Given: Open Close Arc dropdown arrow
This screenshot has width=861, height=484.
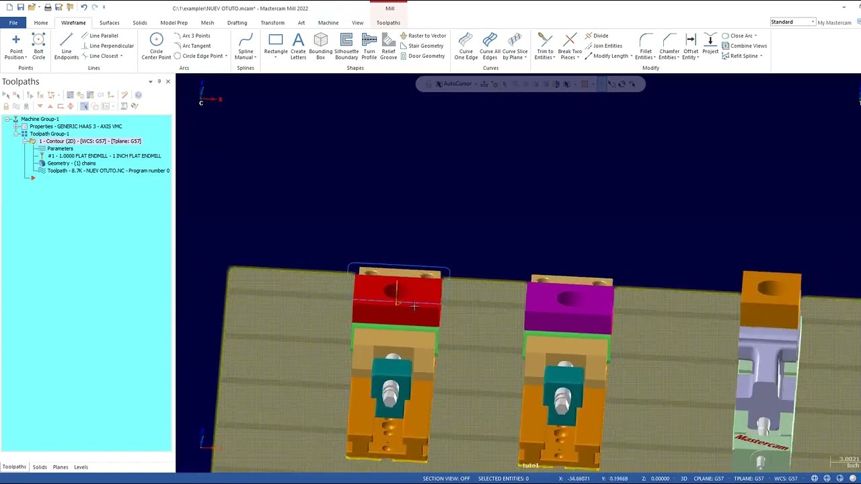Looking at the screenshot, I should [x=755, y=36].
